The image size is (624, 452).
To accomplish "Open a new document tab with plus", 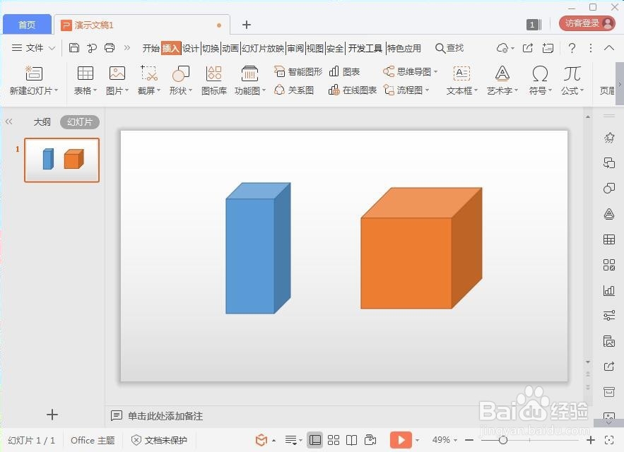I will pyautogui.click(x=247, y=25).
